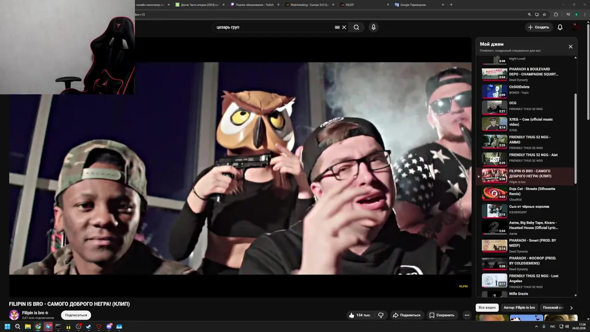
Task: Open the taskbar clock showing 17:39
Action: point(578,327)
